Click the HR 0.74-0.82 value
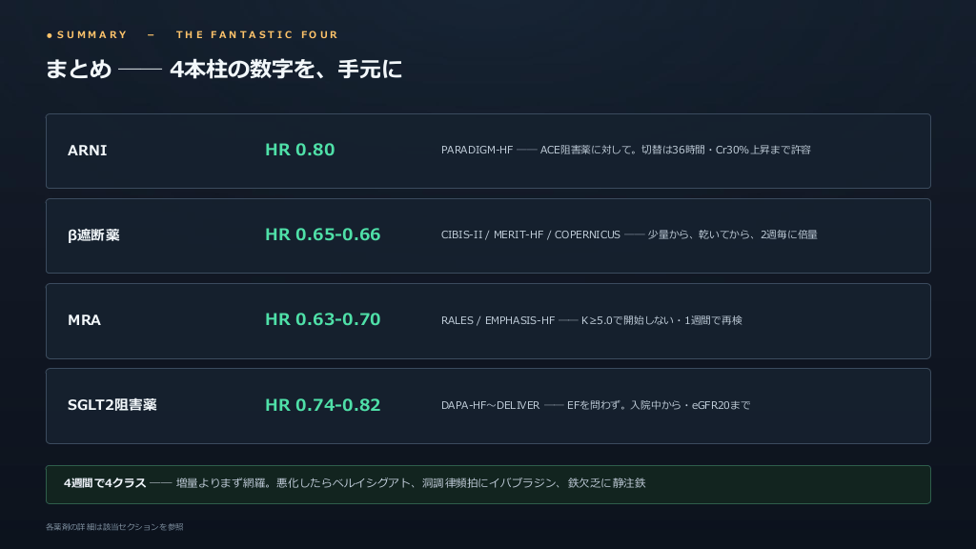Screen dimensions: 976x549 pyautogui.click(x=322, y=404)
